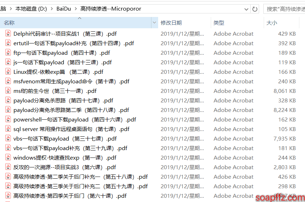Screen dimensions: 305x202
Task: Click Adobe Acrobat type cell in 105 KB row
Action: click(233, 129)
